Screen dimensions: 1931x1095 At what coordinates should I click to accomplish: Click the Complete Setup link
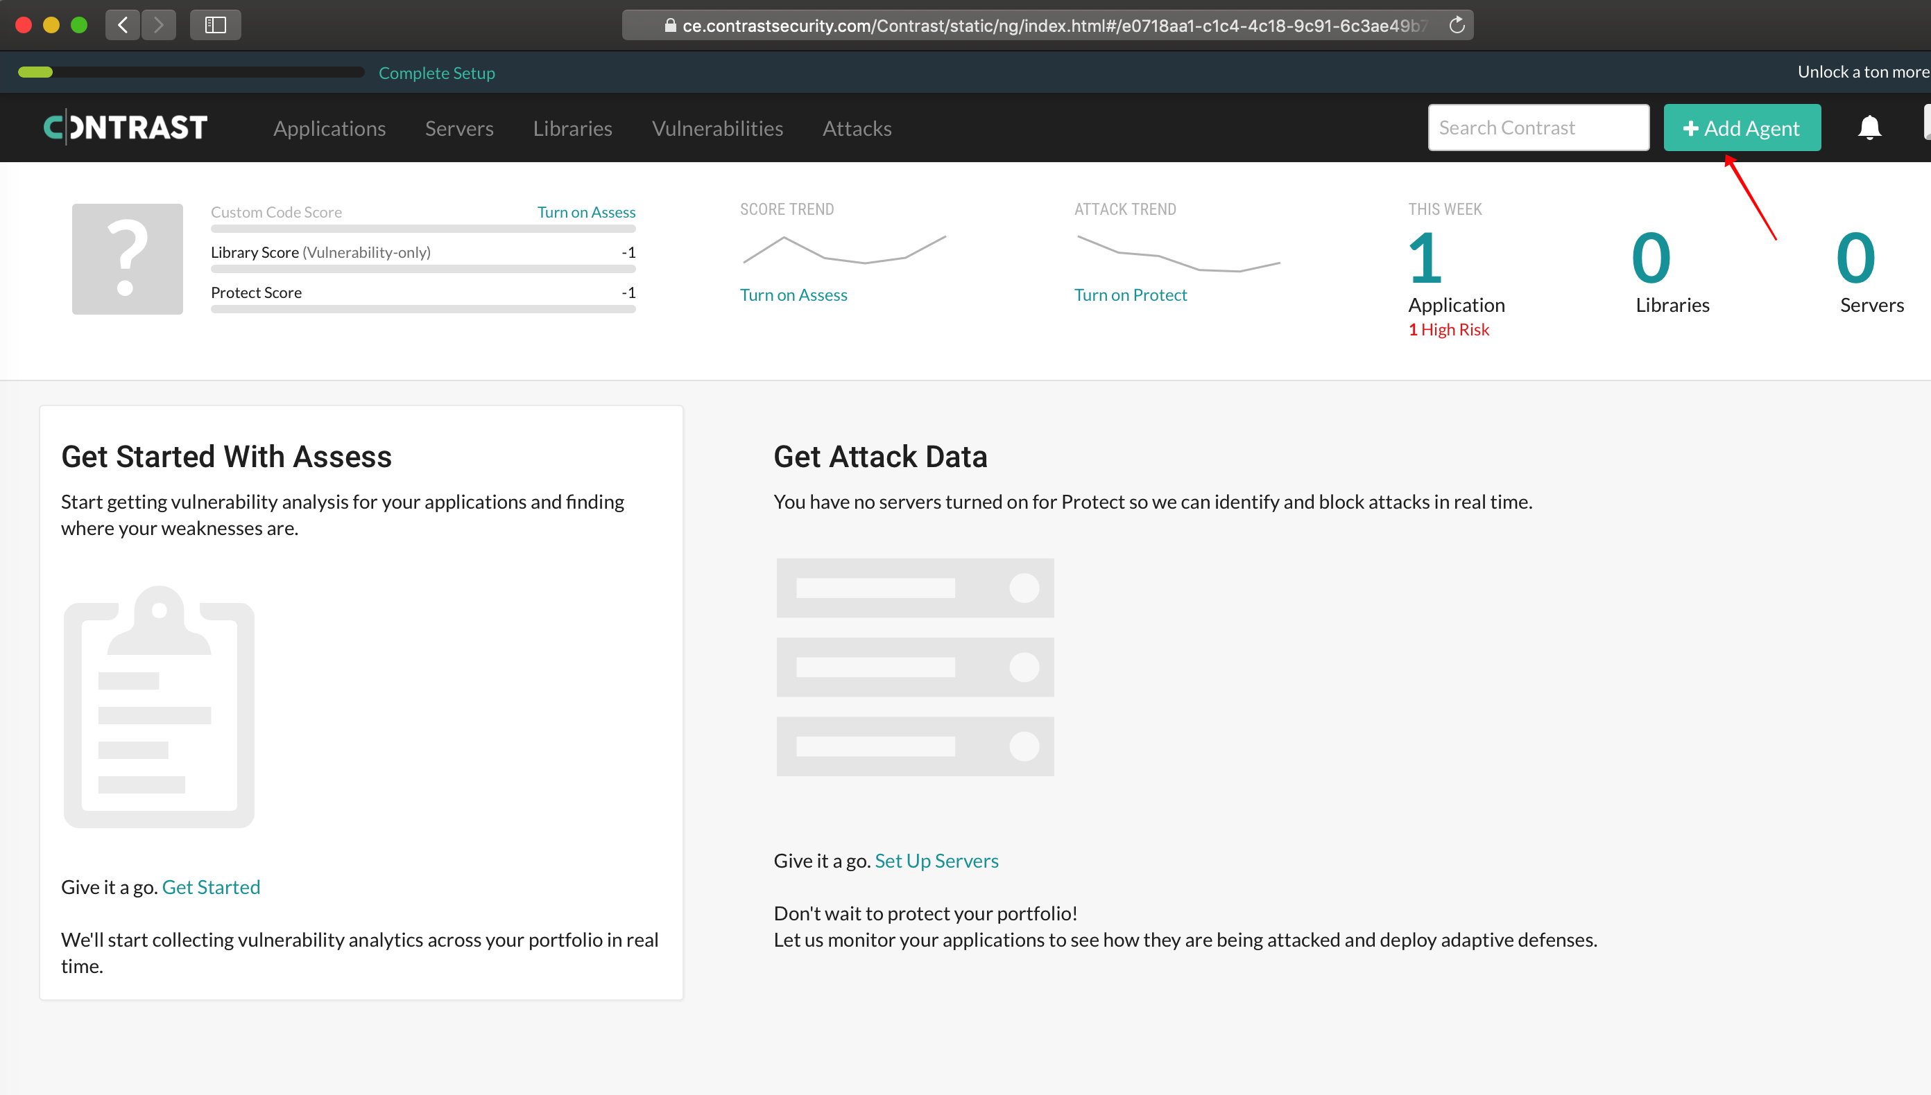click(x=436, y=73)
